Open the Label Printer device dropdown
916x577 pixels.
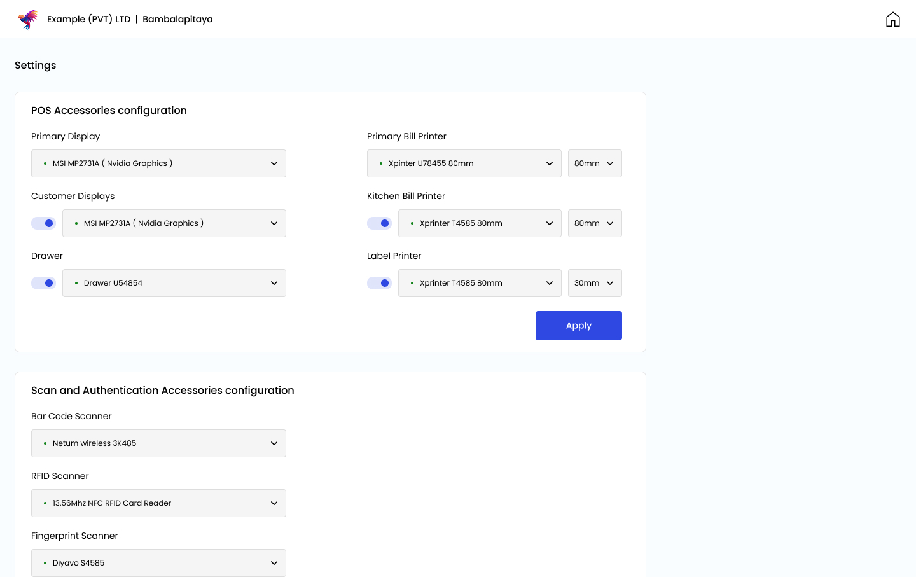click(x=479, y=283)
